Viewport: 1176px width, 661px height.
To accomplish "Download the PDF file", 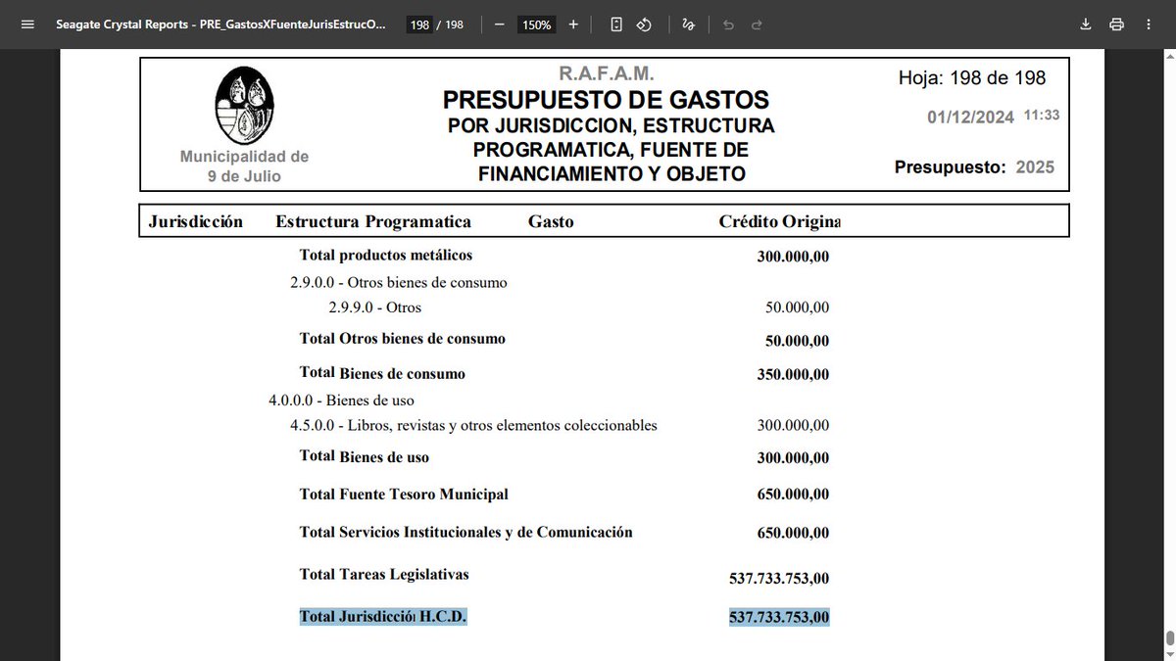I will [x=1086, y=24].
